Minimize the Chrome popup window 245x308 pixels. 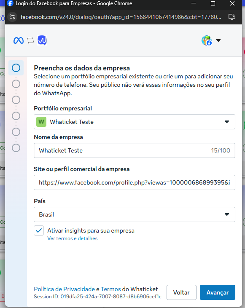[x=194, y=3]
